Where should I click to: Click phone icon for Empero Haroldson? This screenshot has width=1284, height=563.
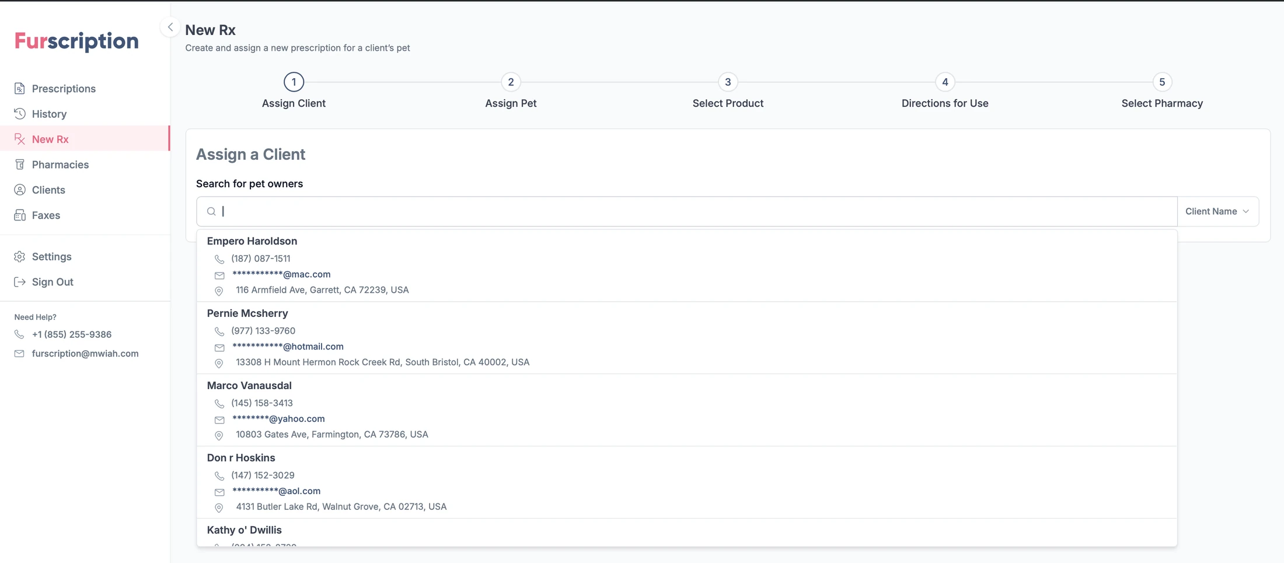tap(219, 259)
